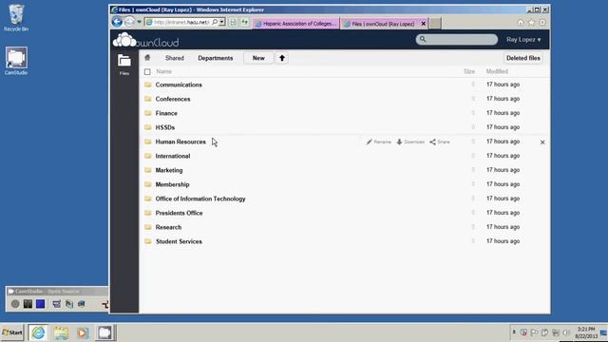Open Marketing folder
This screenshot has height=342, width=608.
pos(169,170)
